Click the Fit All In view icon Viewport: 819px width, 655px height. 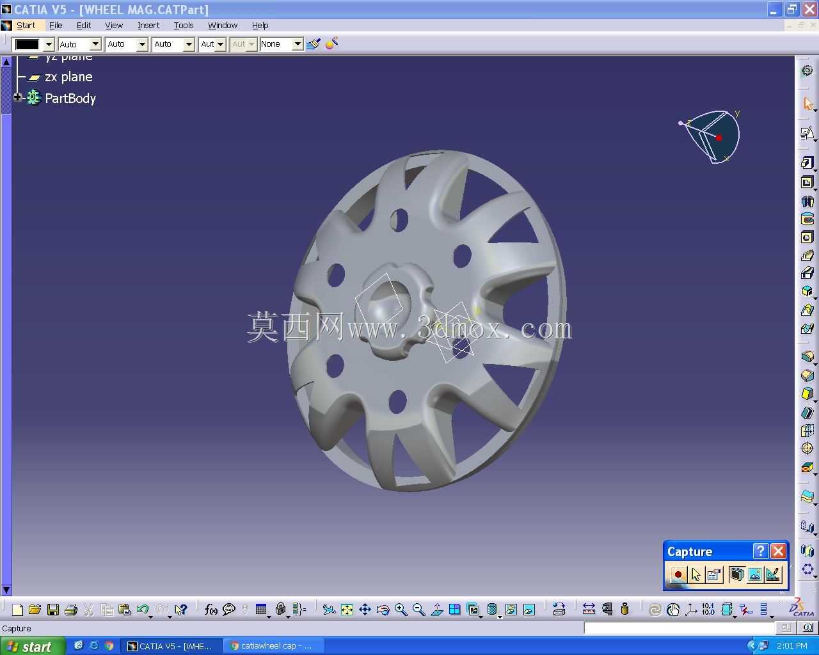click(347, 610)
